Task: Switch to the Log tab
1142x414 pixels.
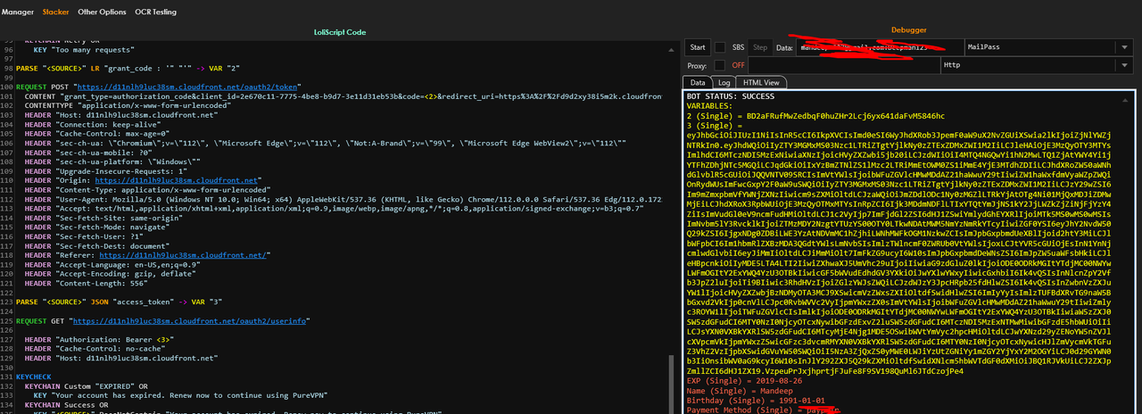Action: [x=724, y=82]
